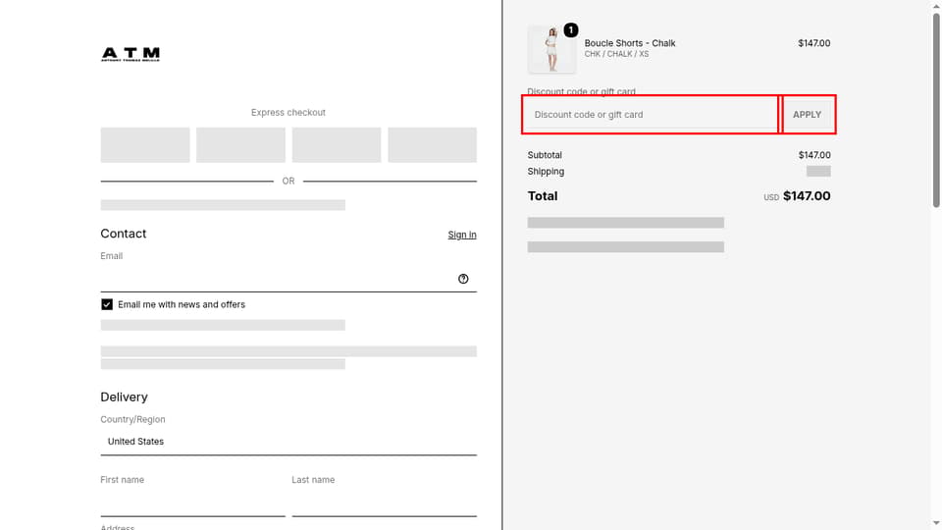
Task: Click the 'CHK / CHALK / XS' variant text
Action: tap(616, 54)
